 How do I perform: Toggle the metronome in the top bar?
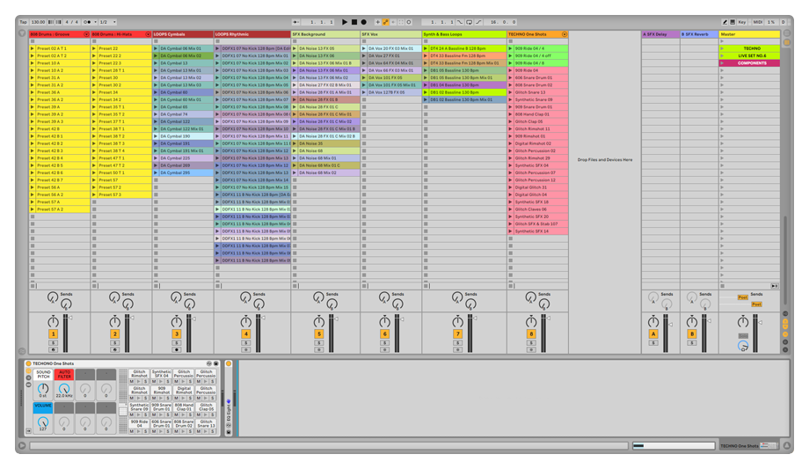coord(87,22)
